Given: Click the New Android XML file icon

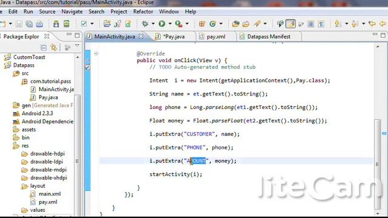Looking at the screenshot, I should [128, 24].
